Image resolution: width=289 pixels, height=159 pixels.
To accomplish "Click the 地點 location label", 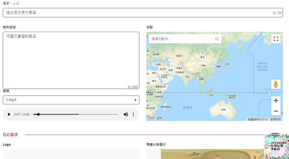I will coord(149,27).
